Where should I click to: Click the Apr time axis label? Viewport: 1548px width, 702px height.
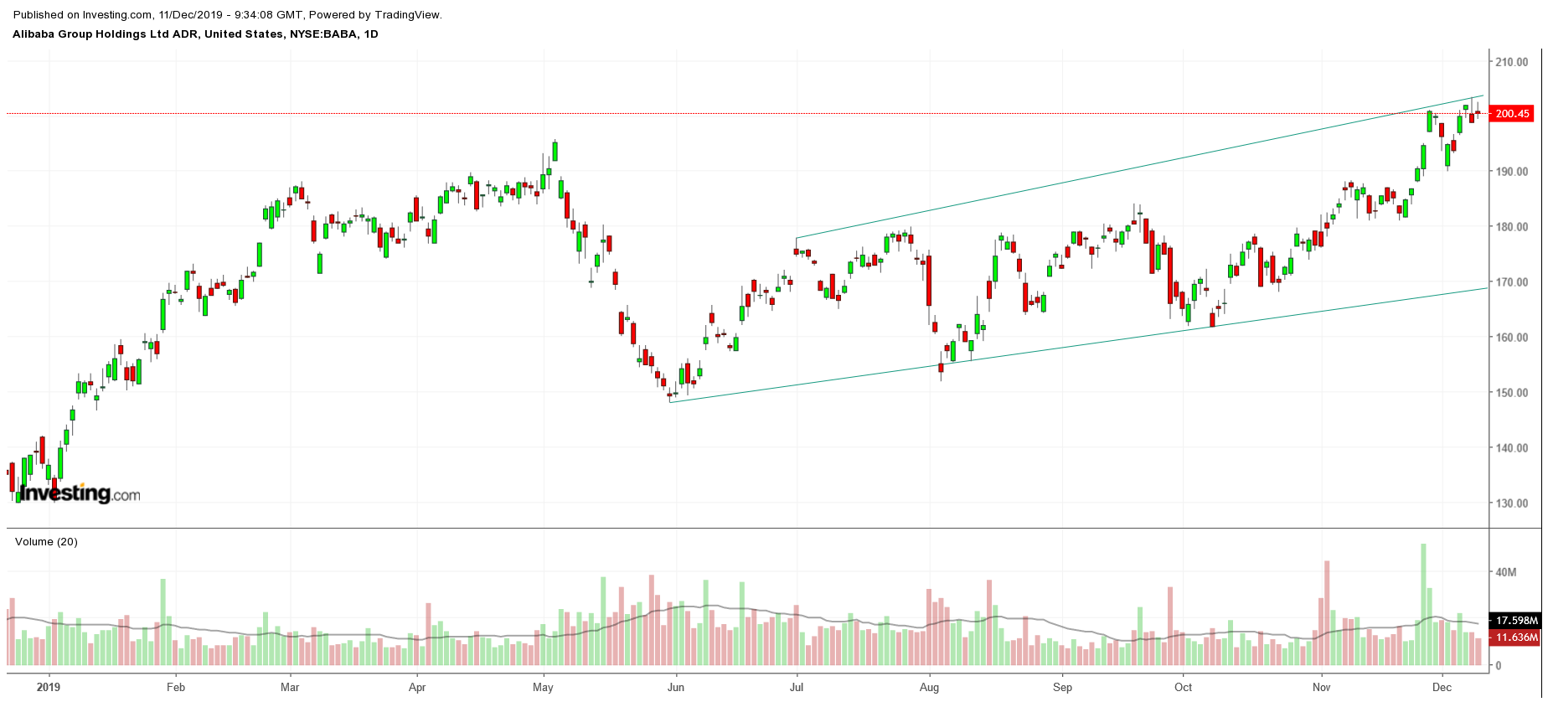coord(416,687)
